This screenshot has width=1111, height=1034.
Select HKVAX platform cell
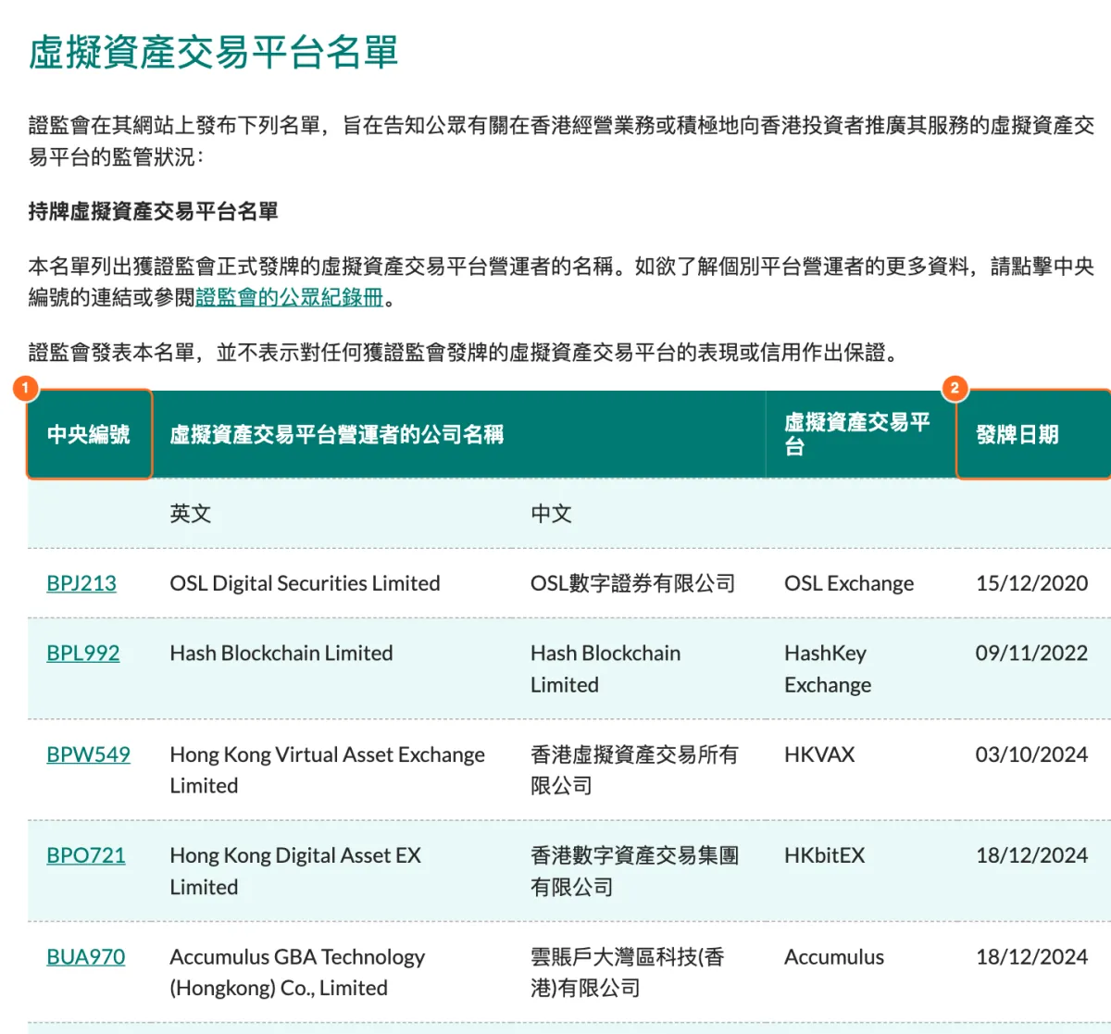[819, 754]
